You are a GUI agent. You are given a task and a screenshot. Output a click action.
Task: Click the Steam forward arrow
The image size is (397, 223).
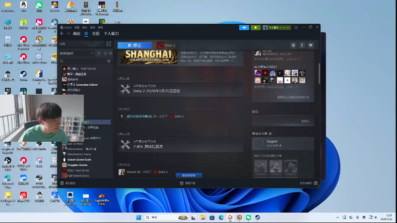[x=68, y=33]
